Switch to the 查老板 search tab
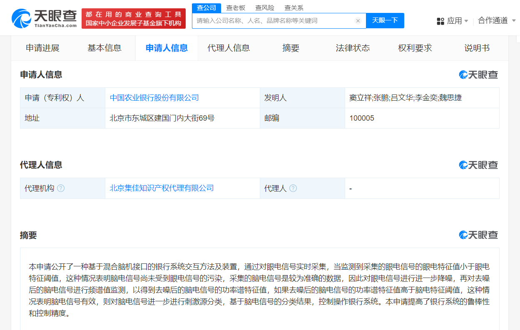 (236, 8)
